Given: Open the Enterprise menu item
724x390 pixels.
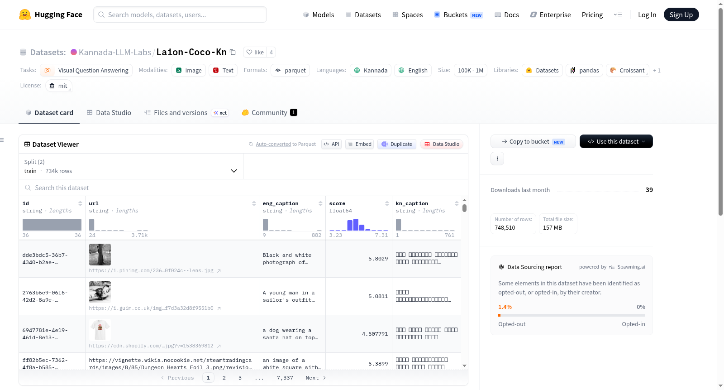Looking at the screenshot, I should pos(550,14).
